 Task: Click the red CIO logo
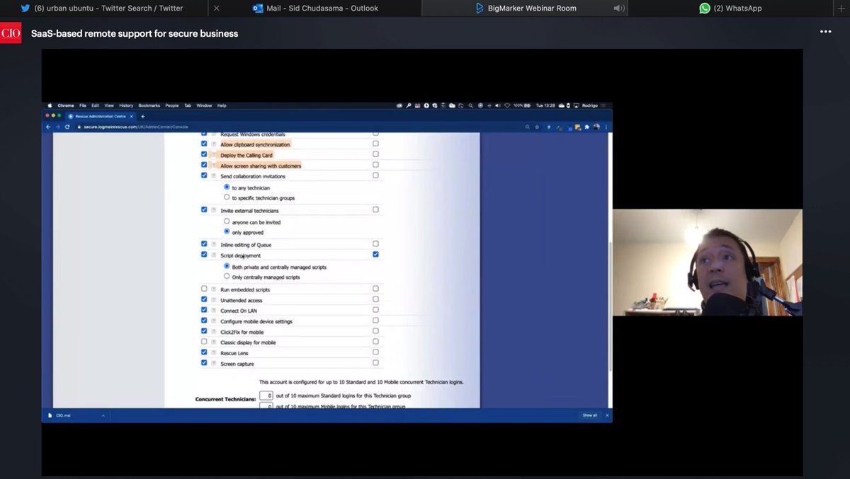tap(11, 33)
